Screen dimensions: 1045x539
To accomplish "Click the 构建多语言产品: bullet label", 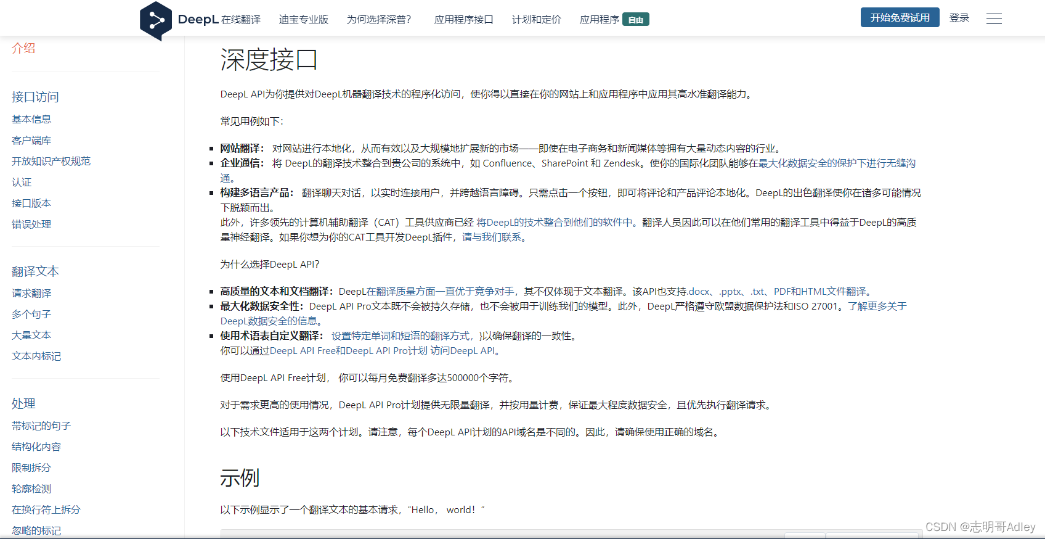I will click(257, 193).
